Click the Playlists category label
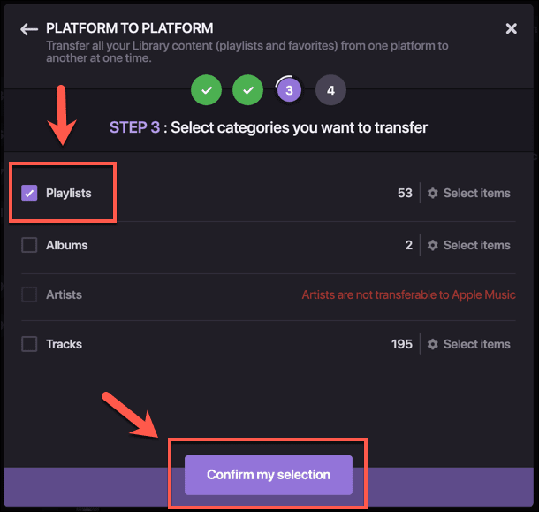Screen dimensions: 539x512 coord(69,193)
